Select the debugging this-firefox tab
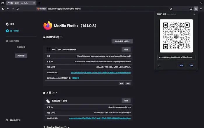The height and width of the screenshot is (128, 204). pyautogui.click(x=21, y=3)
